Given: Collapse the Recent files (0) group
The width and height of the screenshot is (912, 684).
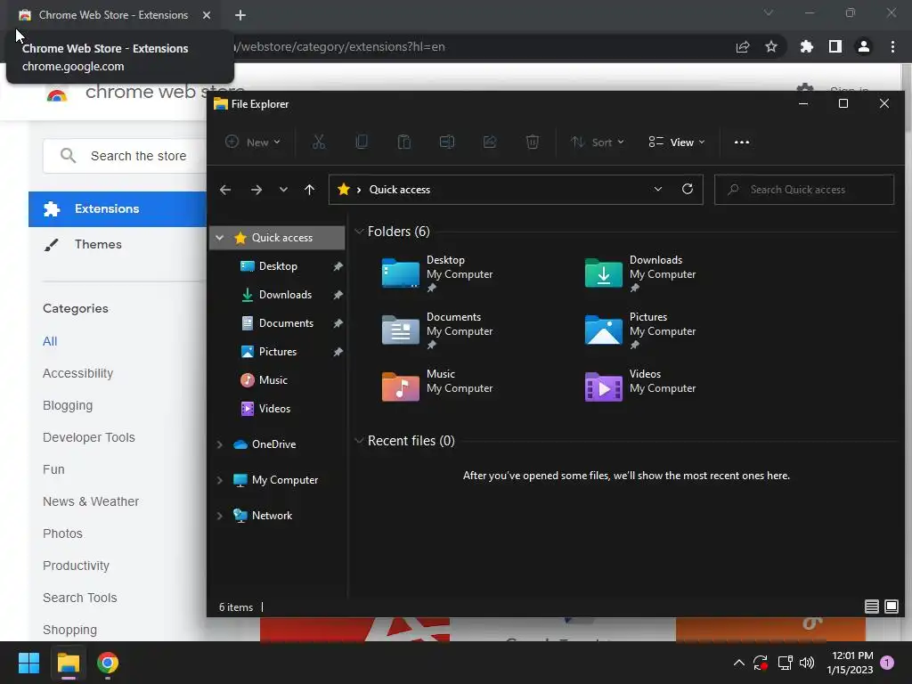Looking at the screenshot, I should [360, 441].
